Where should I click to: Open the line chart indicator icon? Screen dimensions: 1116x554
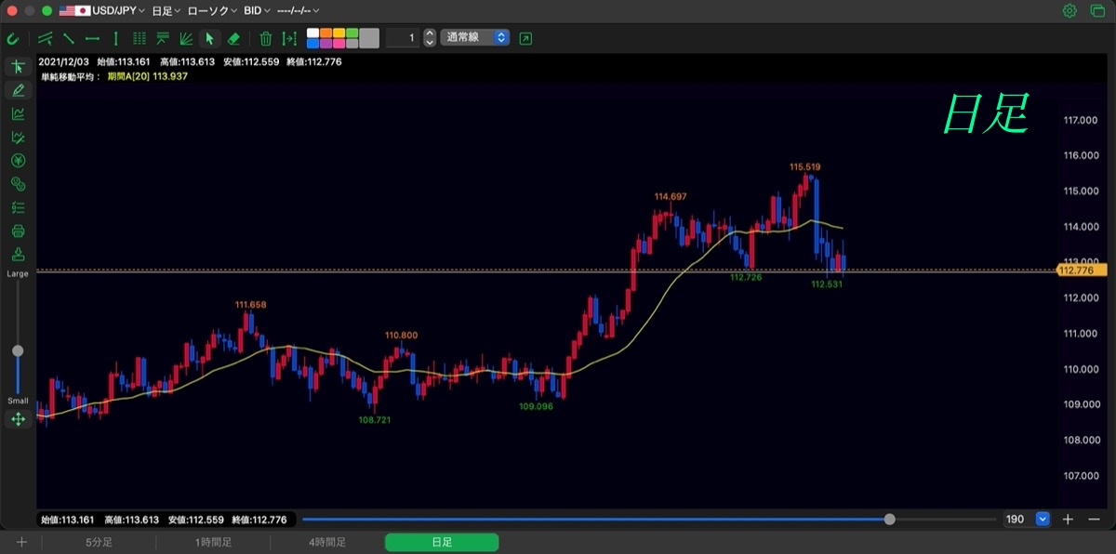pyautogui.click(x=18, y=113)
